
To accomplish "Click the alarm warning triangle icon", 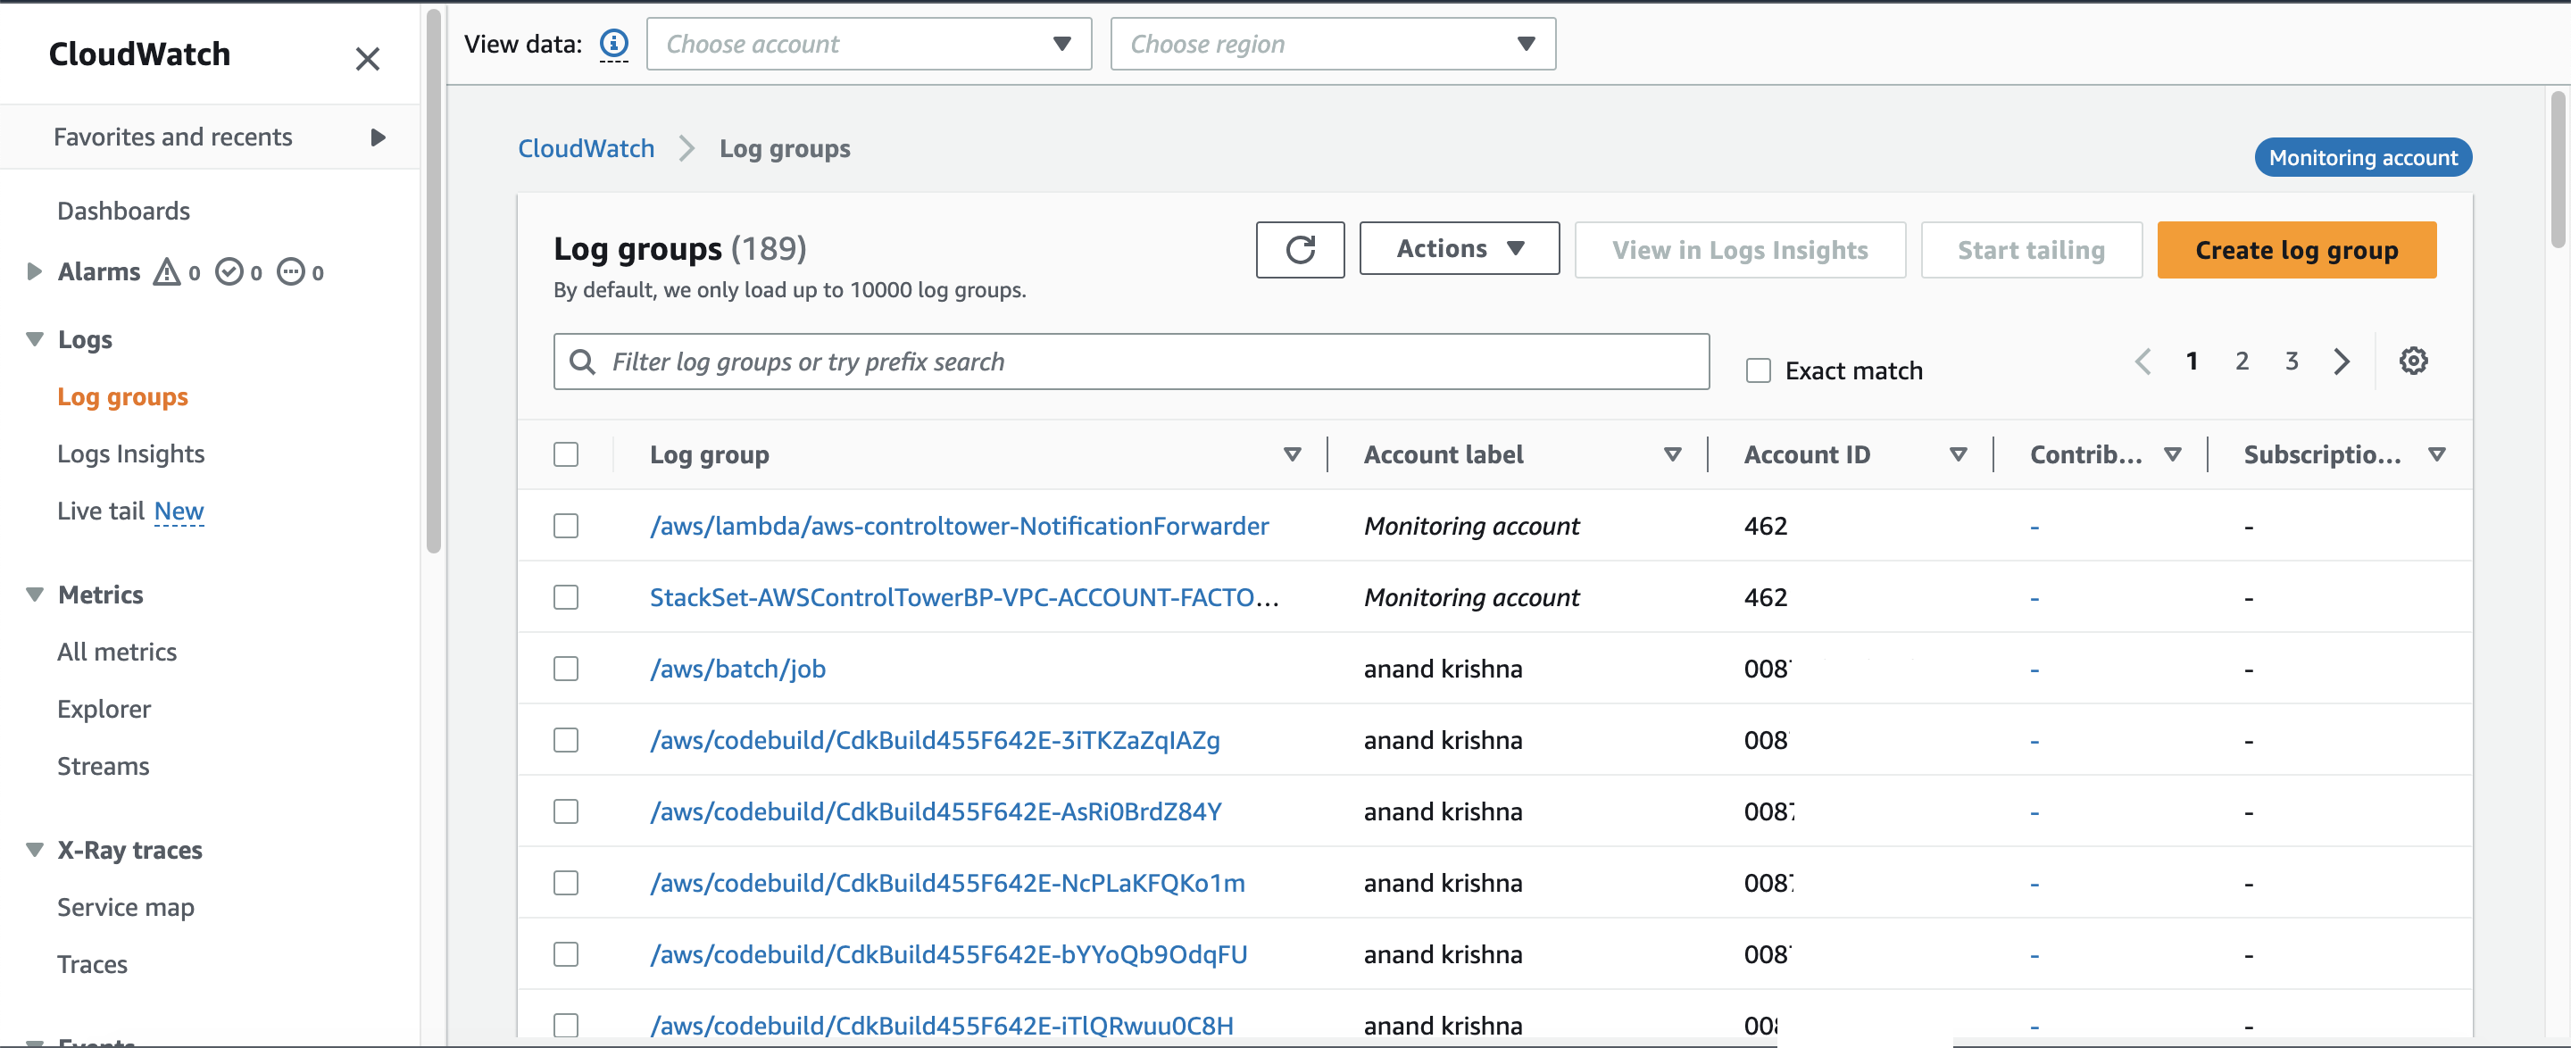I will 167,271.
